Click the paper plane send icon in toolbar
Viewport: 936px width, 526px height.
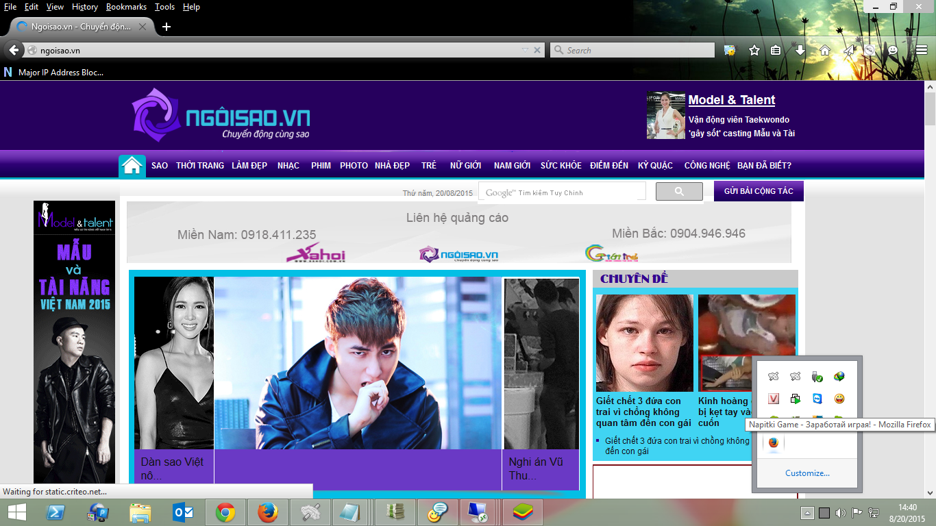848,50
